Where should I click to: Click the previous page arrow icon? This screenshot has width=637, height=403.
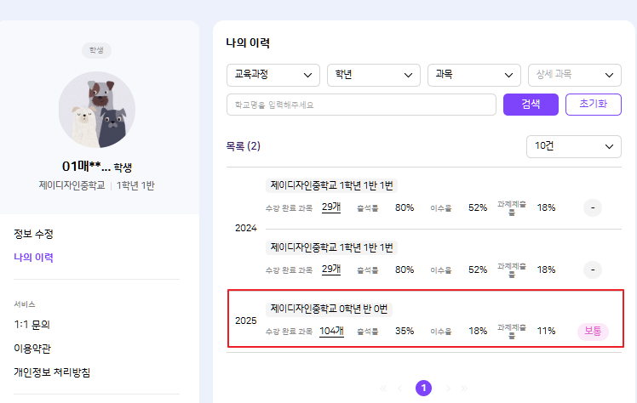pyautogui.click(x=400, y=389)
